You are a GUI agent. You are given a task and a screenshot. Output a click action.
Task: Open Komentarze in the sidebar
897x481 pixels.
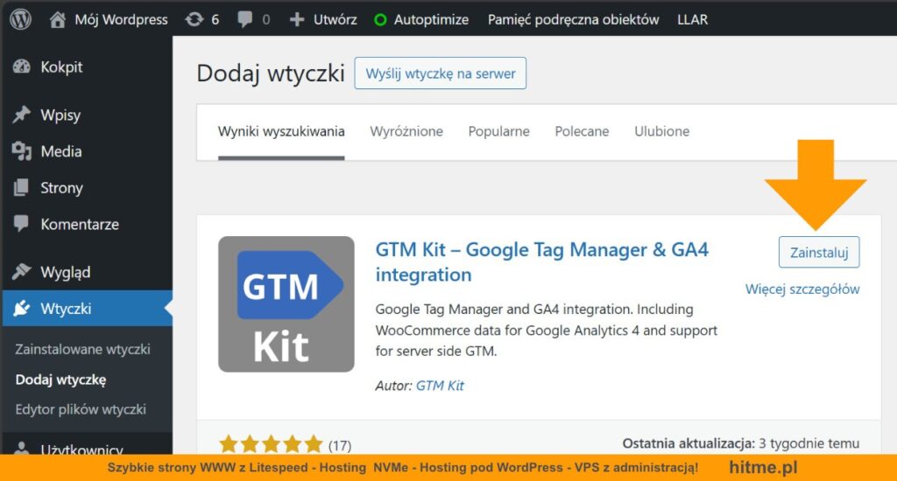(x=80, y=224)
